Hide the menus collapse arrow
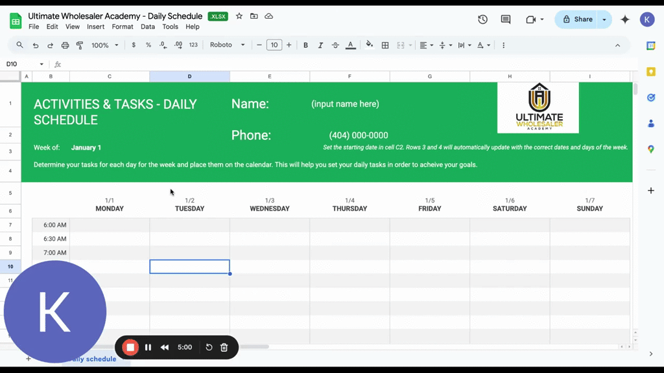Screen dimensions: 664x373 617,45
